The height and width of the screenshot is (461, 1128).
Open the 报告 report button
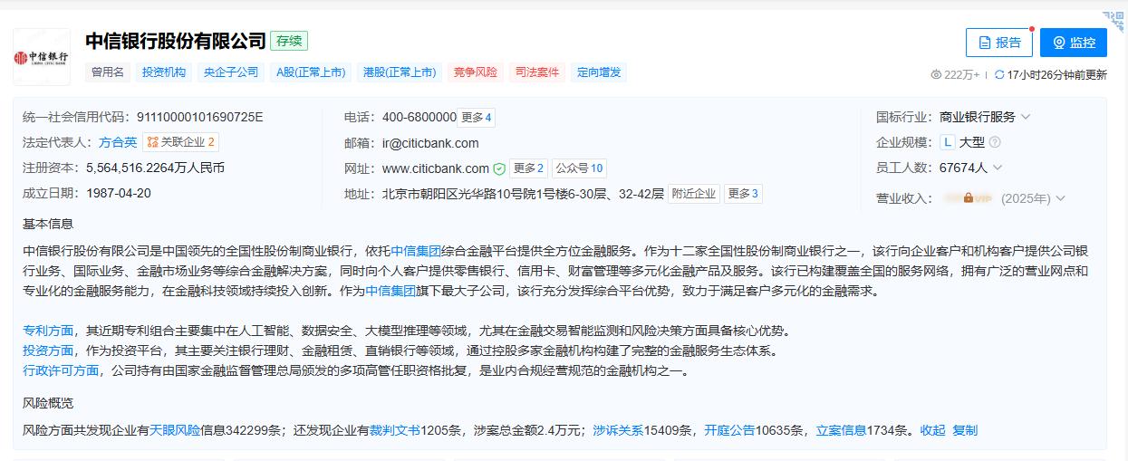(999, 43)
